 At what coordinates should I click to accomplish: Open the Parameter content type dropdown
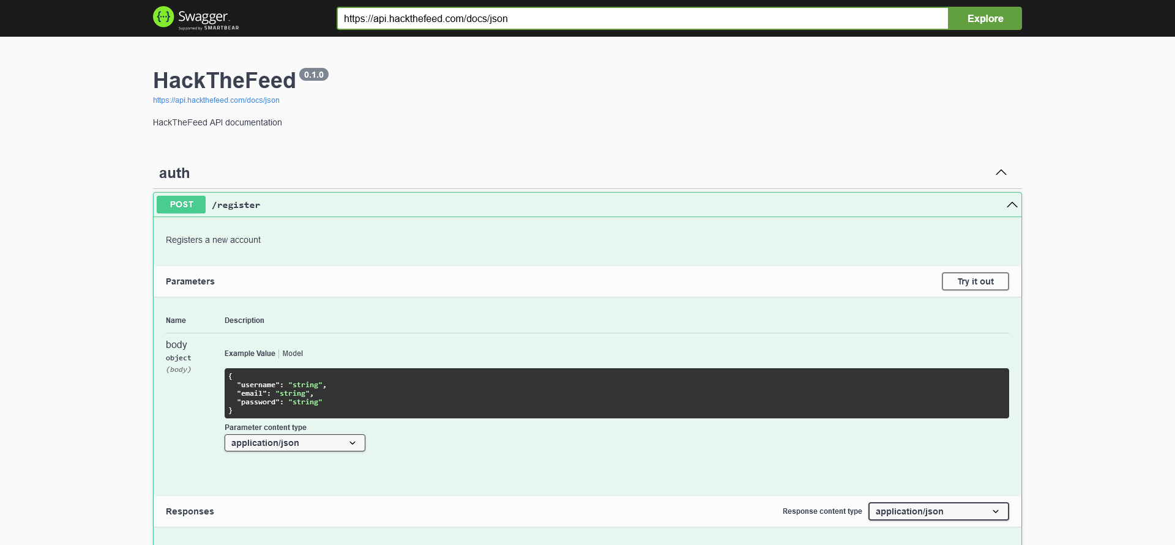(295, 443)
